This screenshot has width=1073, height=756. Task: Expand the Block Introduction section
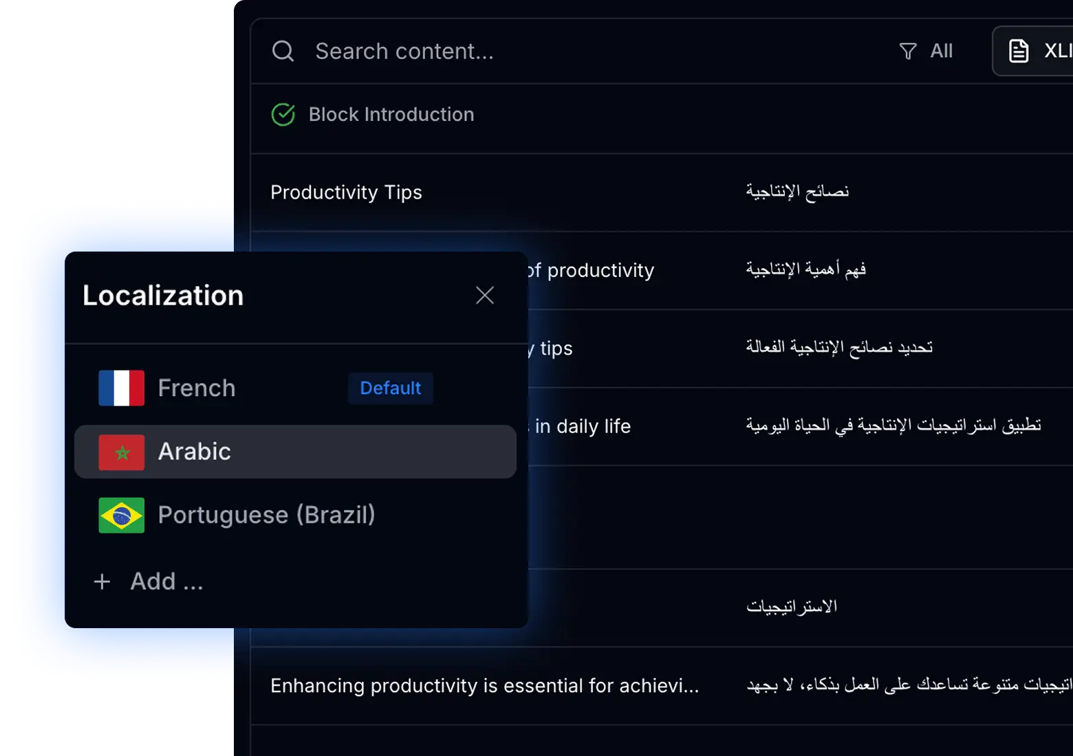(391, 114)
